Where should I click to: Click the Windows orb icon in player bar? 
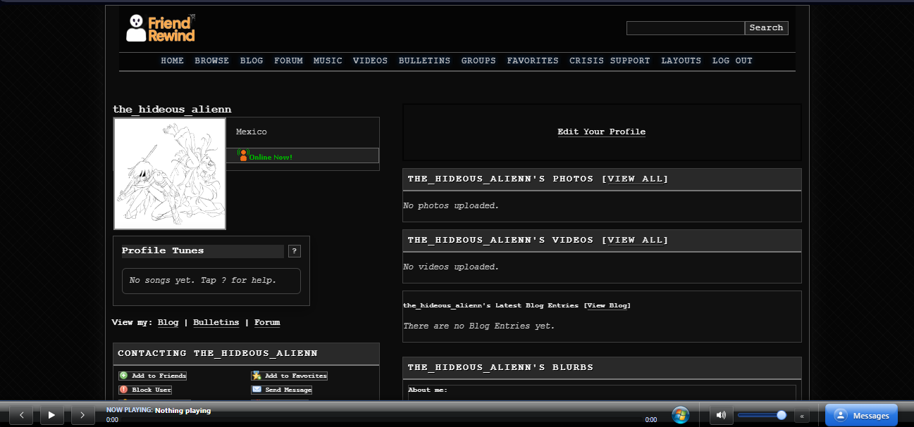680,414
